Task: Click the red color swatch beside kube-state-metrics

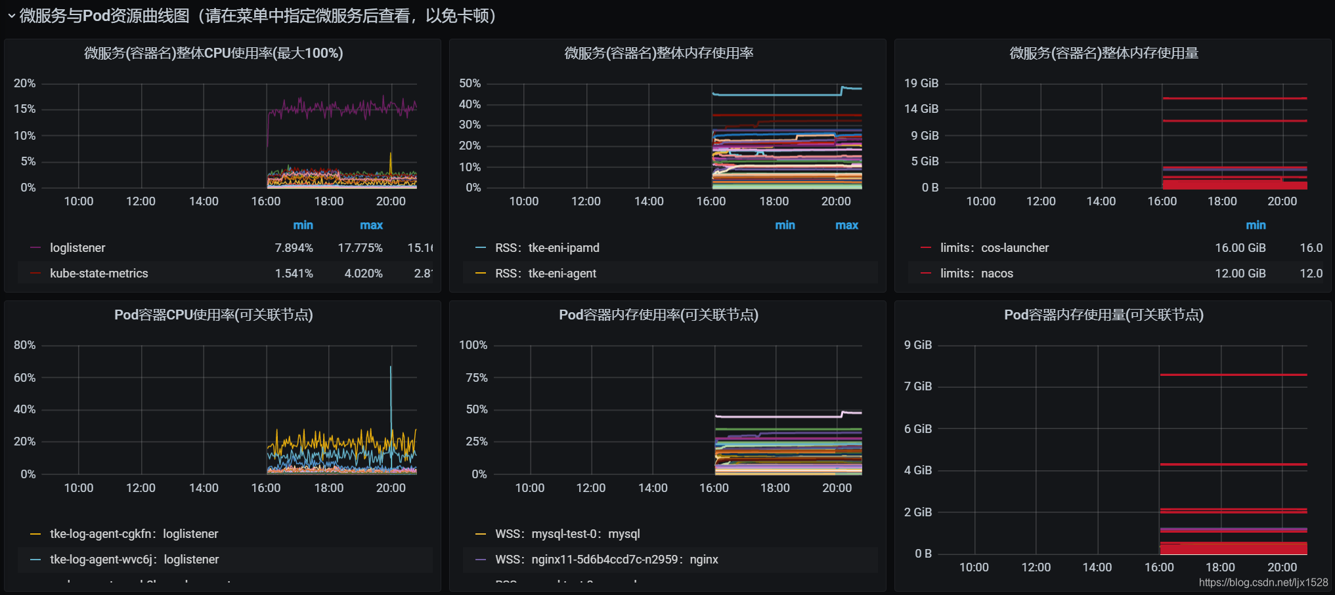Action: pyautogui.click(x=35, y=274)
